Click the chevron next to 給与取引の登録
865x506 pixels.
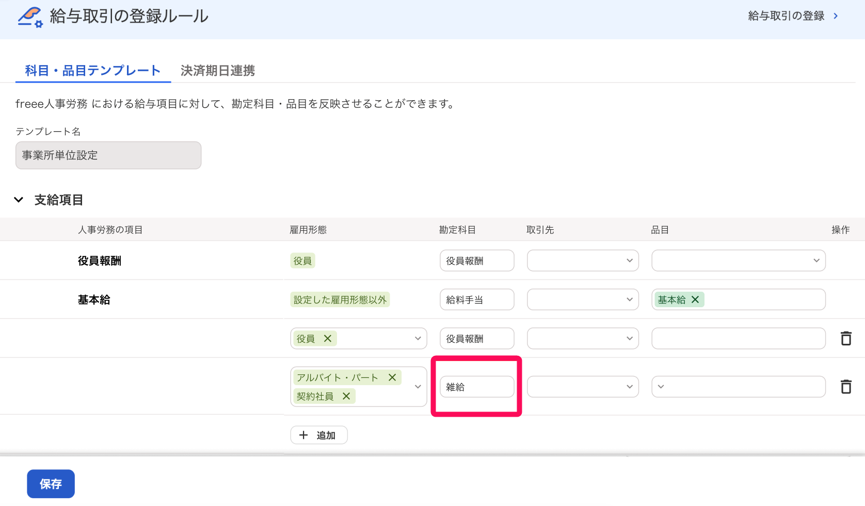point(836,16)
